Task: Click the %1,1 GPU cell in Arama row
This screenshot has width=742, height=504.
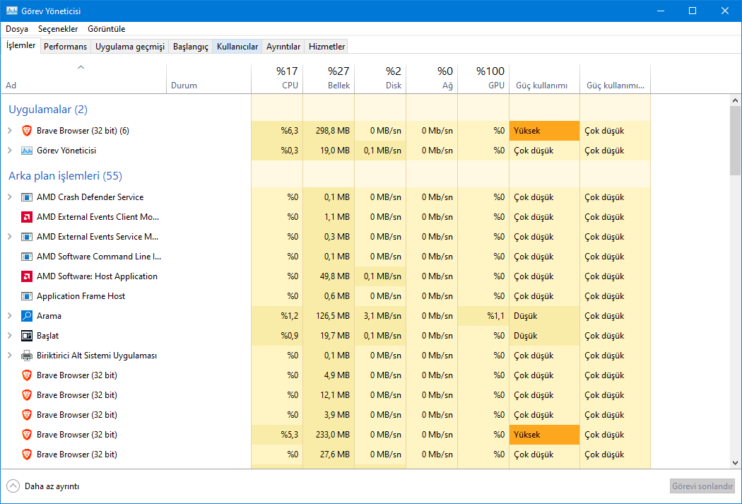Action: pos(483,316)
